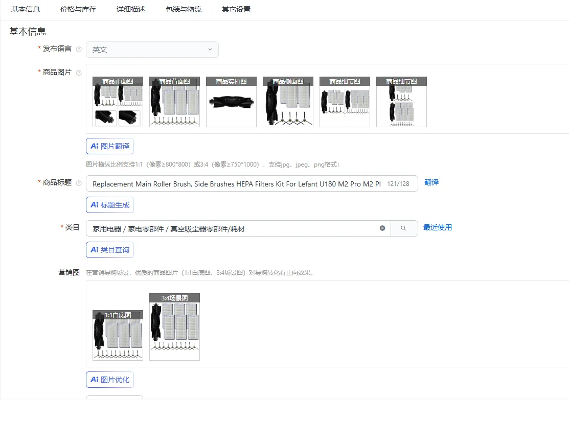Select the 3:4场景图 marketing image

click(x=174, y=326)
